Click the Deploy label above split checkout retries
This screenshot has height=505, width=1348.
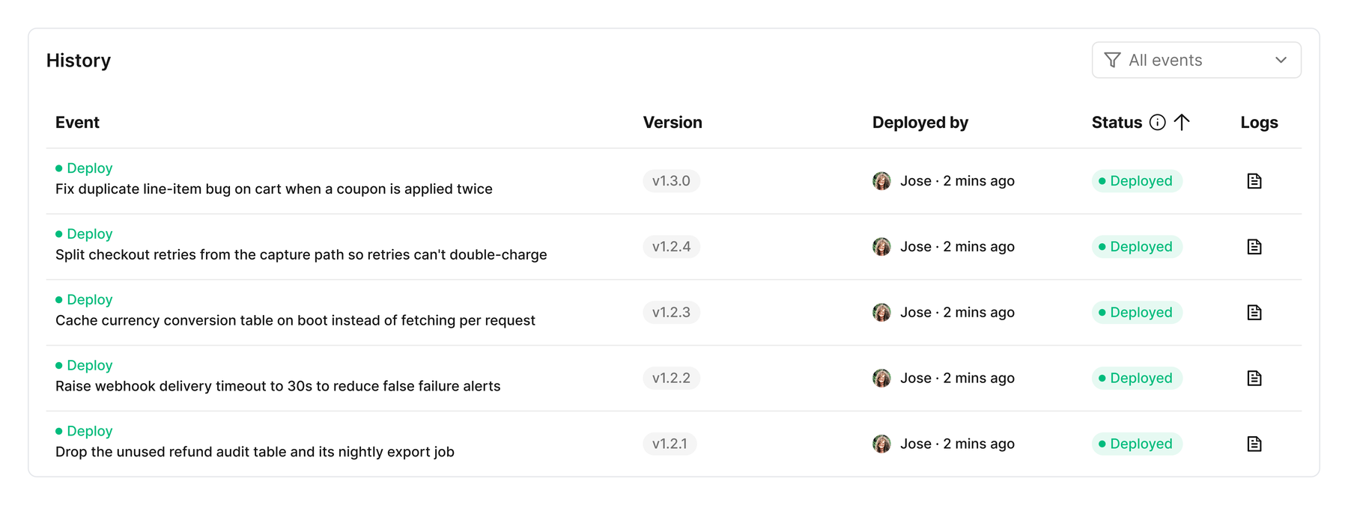click(84, 234)
